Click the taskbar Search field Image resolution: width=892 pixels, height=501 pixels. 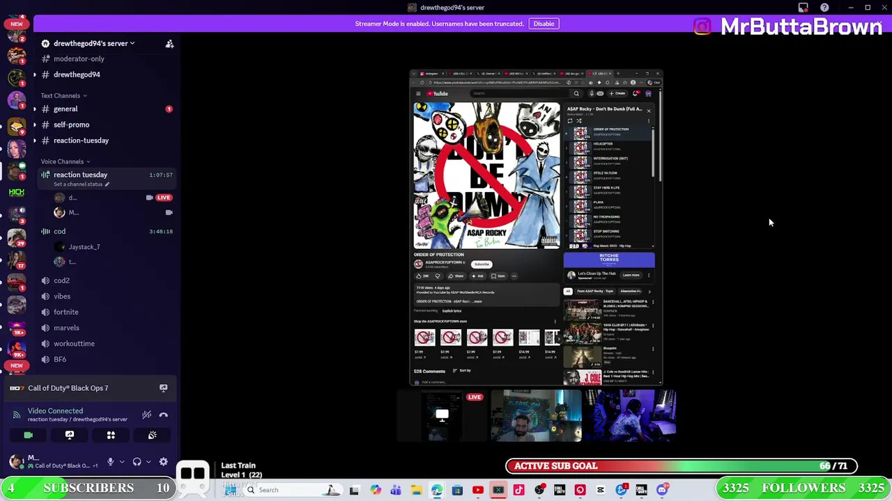[293, 490]
